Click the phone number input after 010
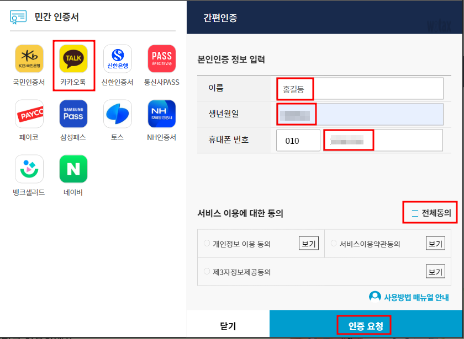This screenshot has width=464, height=339. (383, 140)
